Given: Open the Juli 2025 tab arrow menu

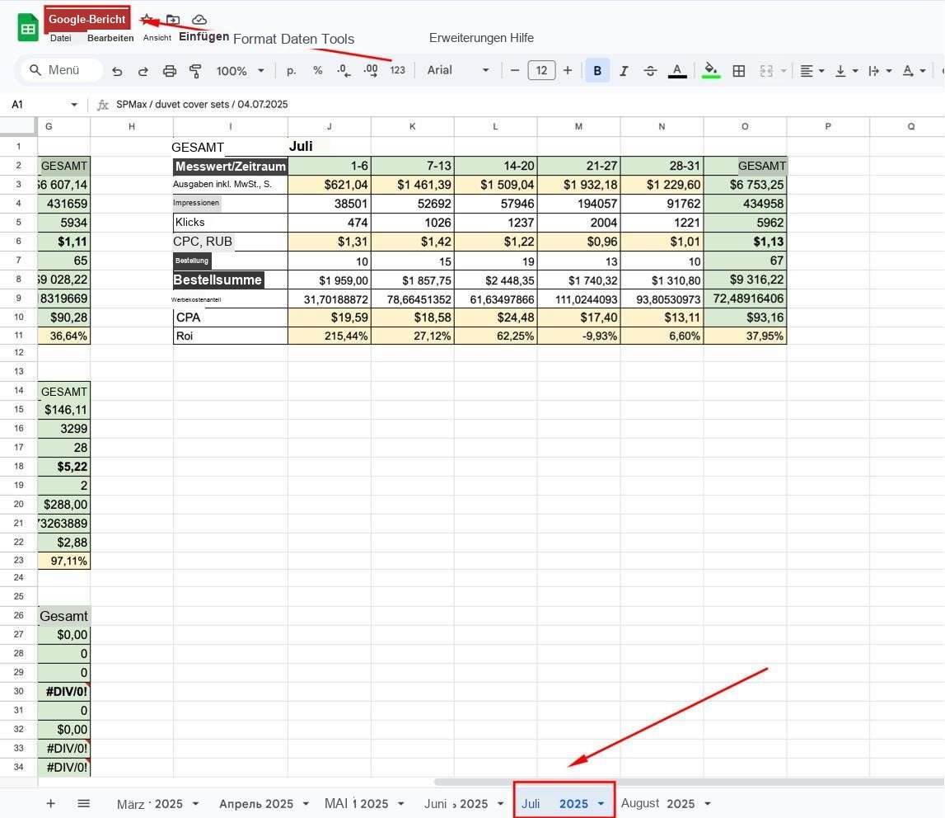Looking at the screenshot, I should (x=601, y=803).
